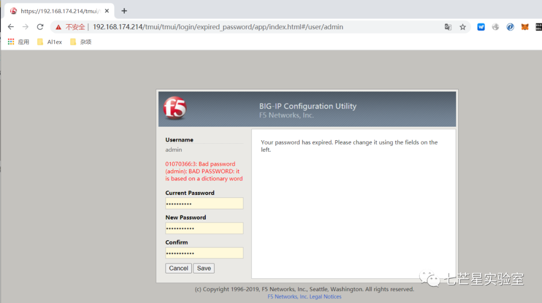Open the blue W extension icon
Image resolution: width=542 pixels, height=303 pixels.
coord(481,27)
